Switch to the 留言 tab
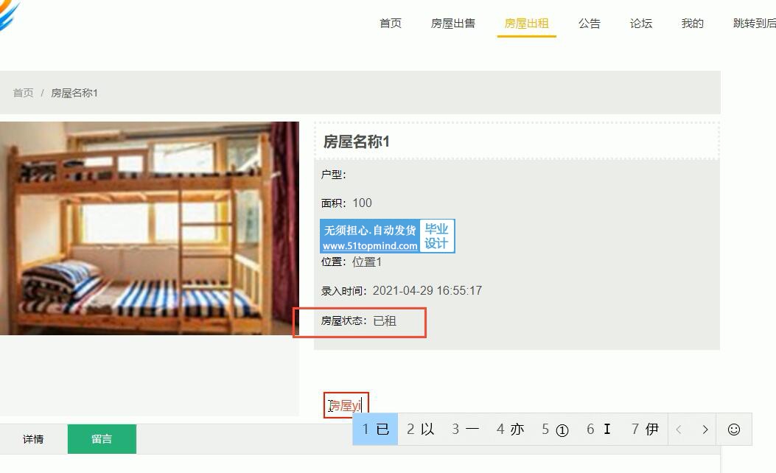 102,439
